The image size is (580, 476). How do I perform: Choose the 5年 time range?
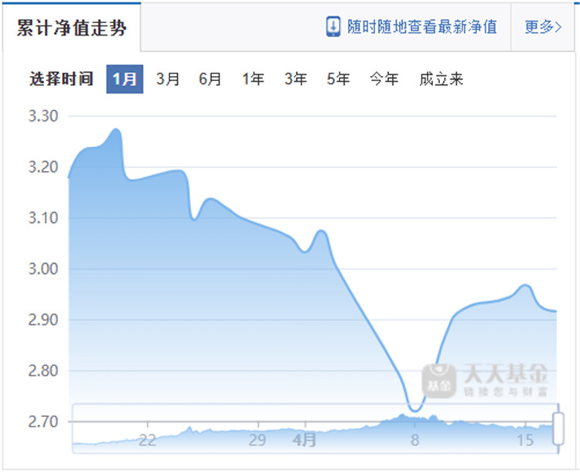[338, 79]
